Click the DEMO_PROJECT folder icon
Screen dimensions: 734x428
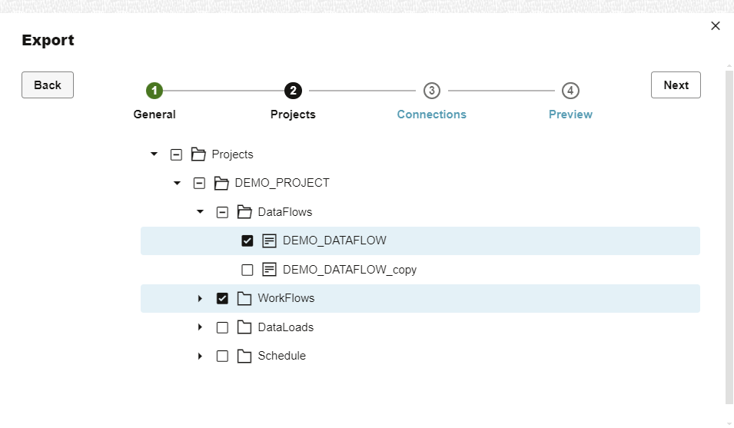[x=221, y=183]
